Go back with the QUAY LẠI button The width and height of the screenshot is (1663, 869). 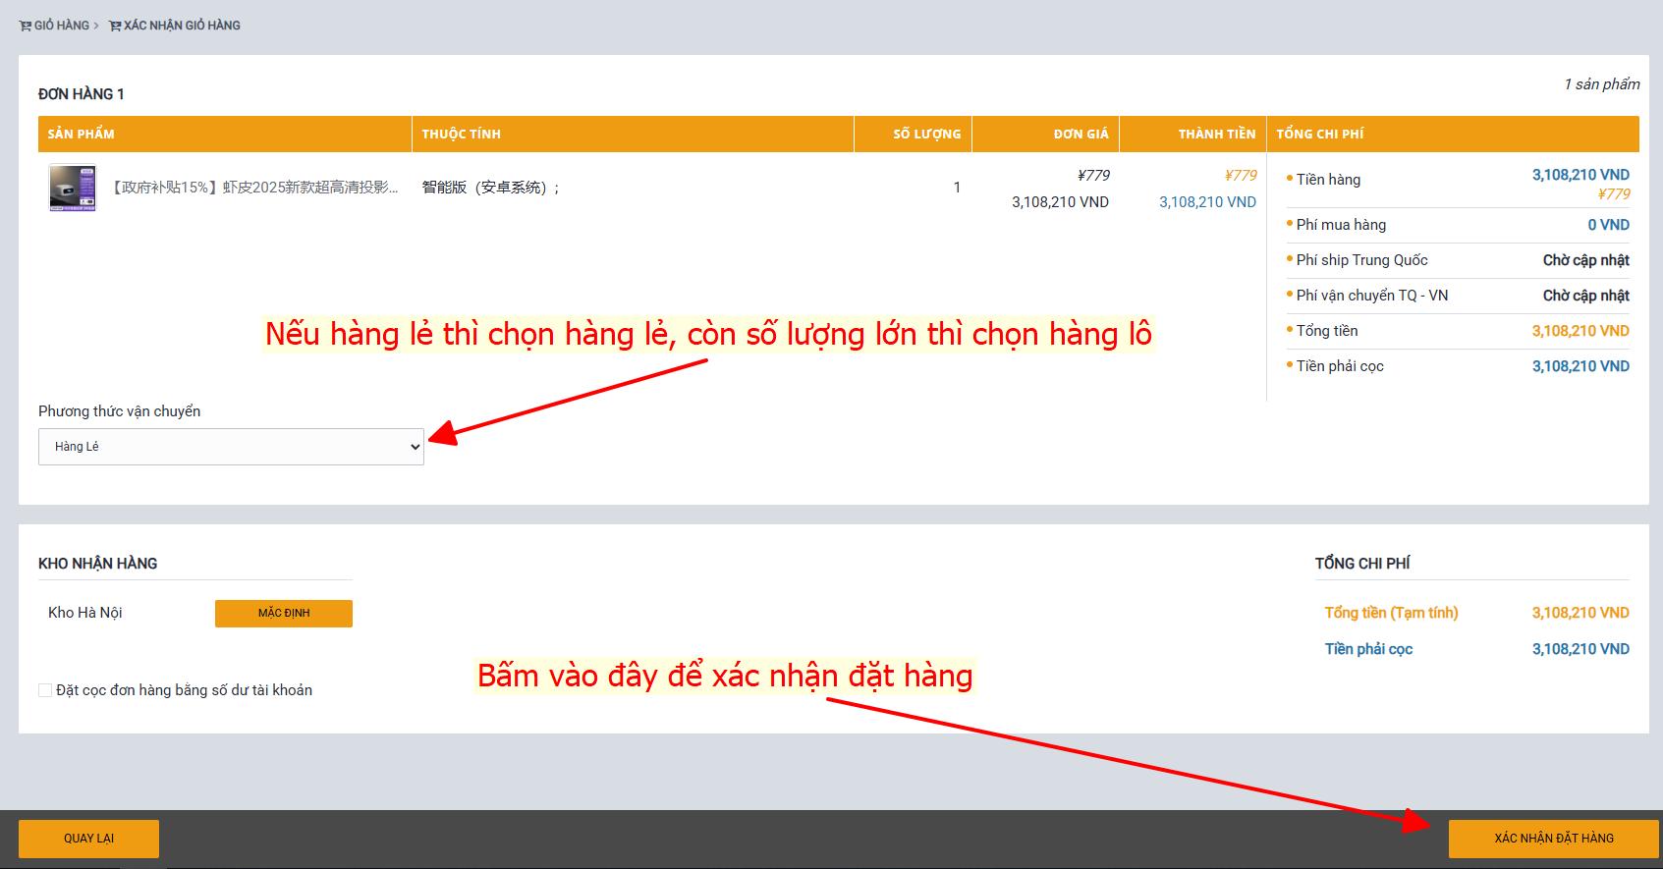[x=88, y=839]
